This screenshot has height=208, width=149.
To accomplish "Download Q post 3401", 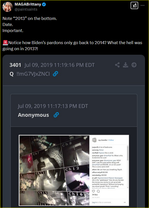I will (x=125, y=65).
